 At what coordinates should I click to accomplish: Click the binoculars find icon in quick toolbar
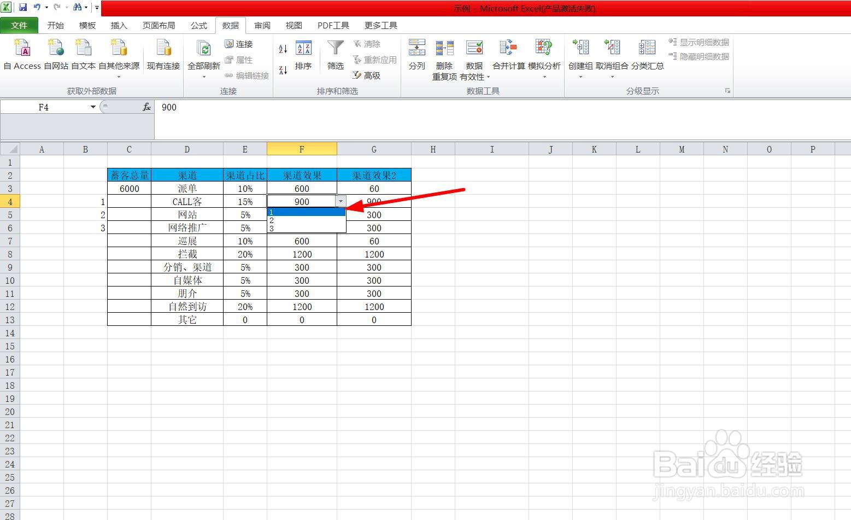tap(78, 7)
